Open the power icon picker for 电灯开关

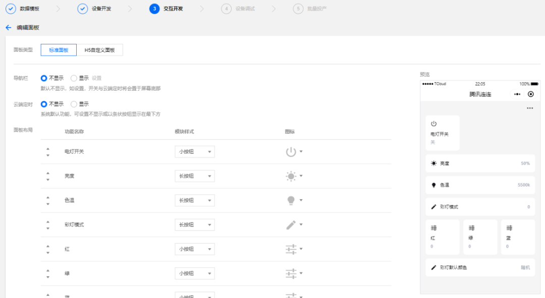point(294,152)
